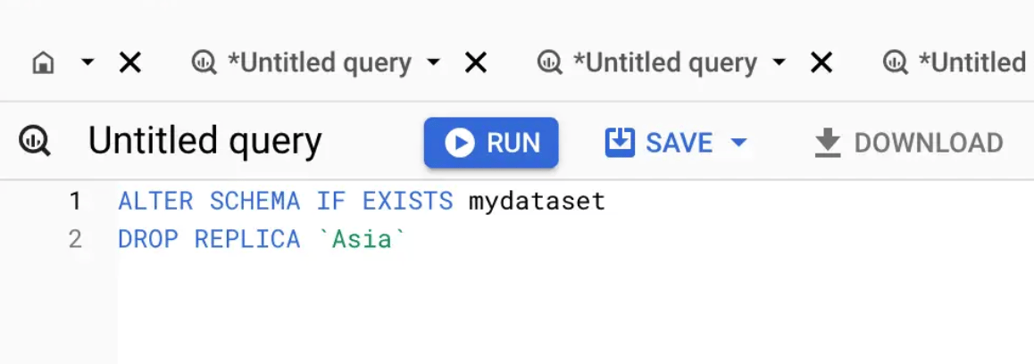Switch to the second *Untitled query tab

coord(664,62)
